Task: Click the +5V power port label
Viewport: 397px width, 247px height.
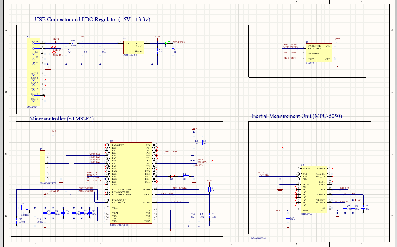Action: (x=81, y=37)
